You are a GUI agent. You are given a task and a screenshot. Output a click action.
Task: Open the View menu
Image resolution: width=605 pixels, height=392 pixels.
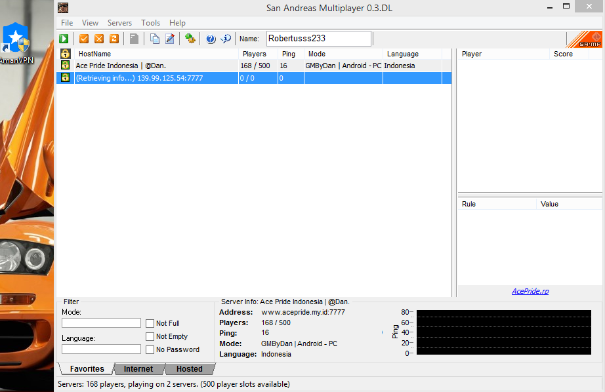[x=90, y=23]
